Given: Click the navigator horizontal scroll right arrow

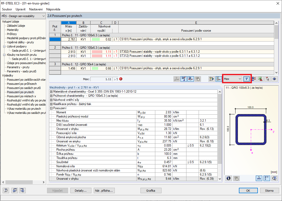Looking at the screenshot, I should coord(43,182).
